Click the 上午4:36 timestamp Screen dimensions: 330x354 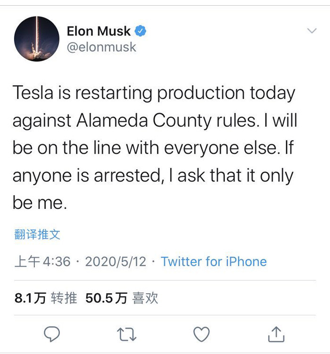(42, 262)
